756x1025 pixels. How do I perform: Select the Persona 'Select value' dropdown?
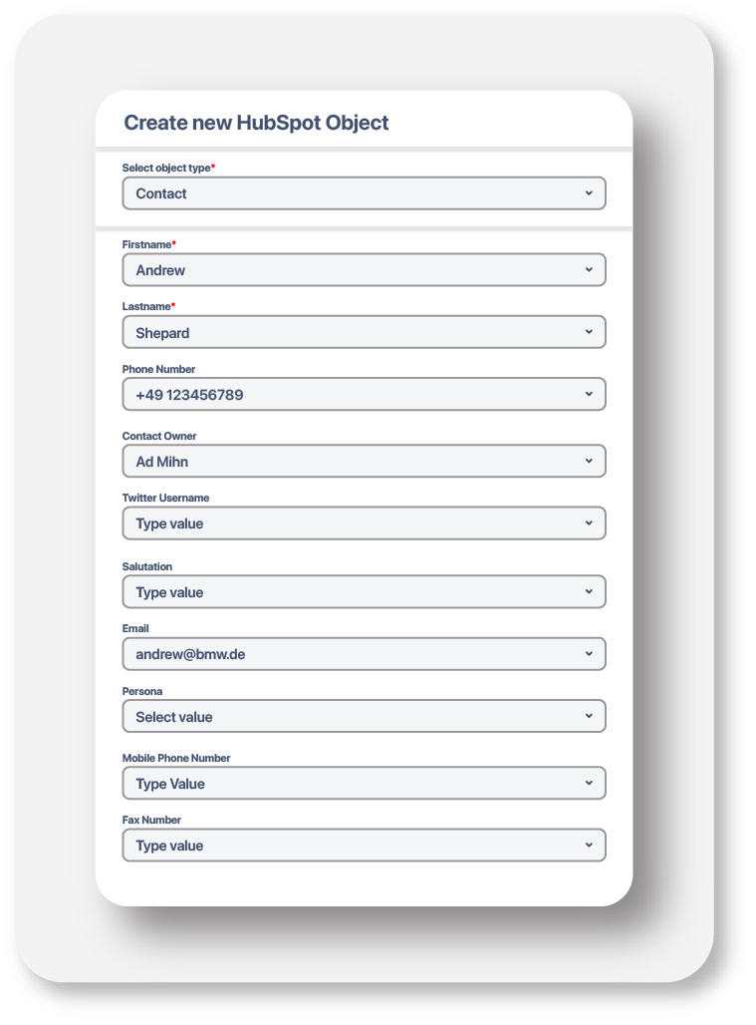click(x=364, y=716)
